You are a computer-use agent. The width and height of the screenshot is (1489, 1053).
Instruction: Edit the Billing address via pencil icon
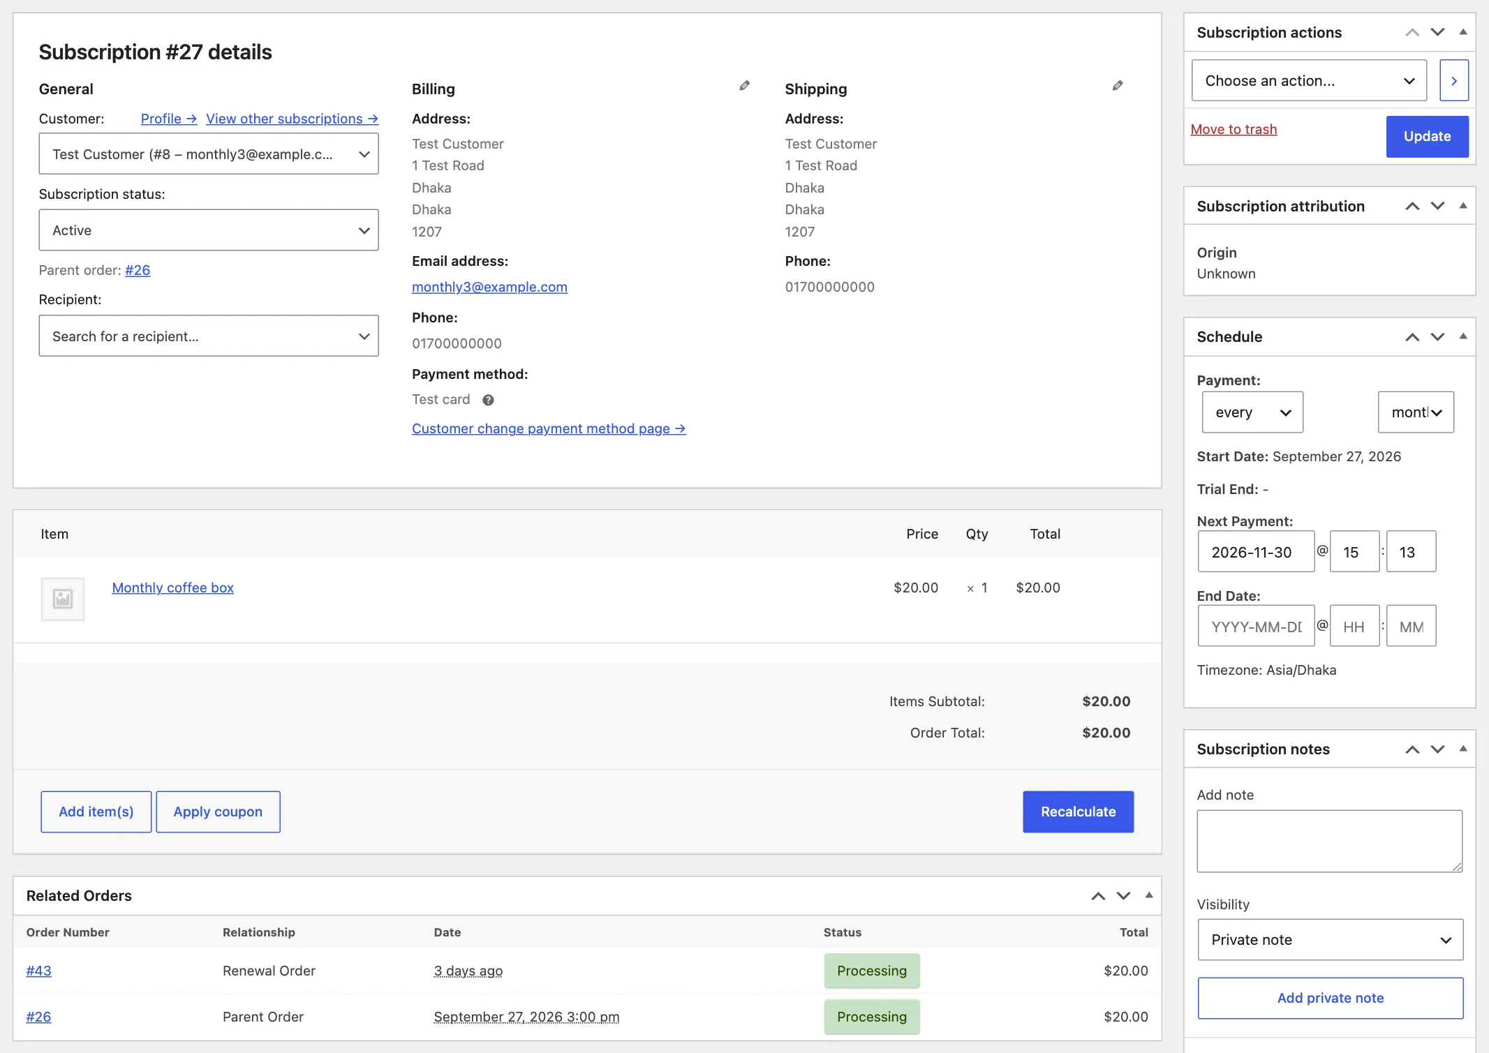pyautogui.click(x=745, y=86)
